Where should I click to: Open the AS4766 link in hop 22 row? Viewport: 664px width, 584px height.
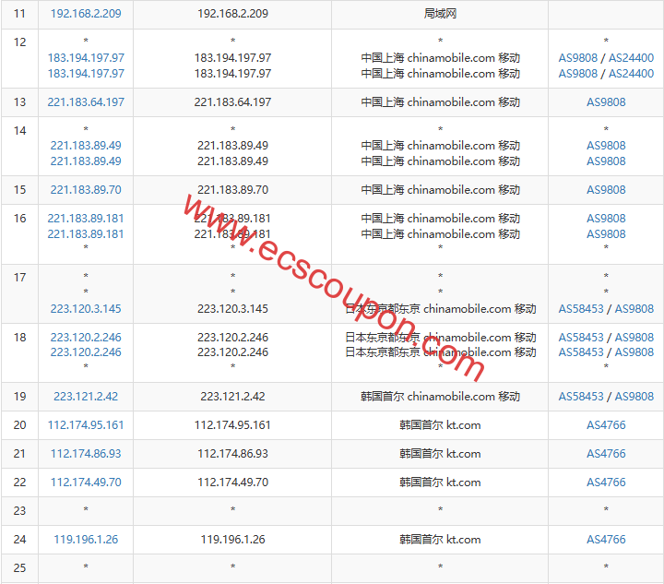click(606, 483)
